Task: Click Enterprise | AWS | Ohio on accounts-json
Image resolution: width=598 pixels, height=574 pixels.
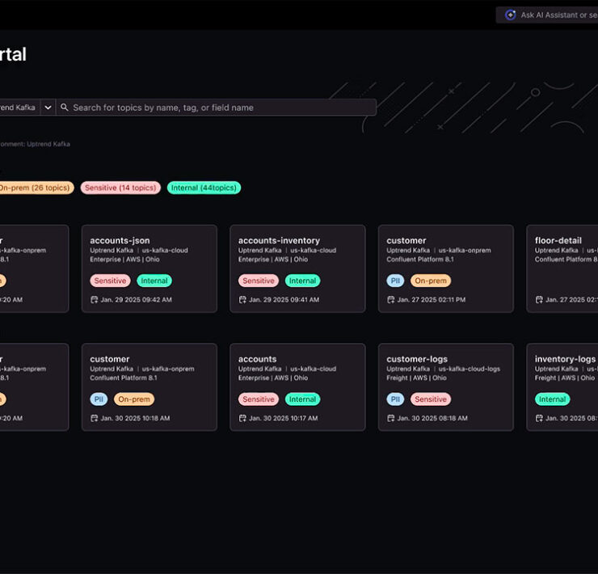Action: (124, 260)
